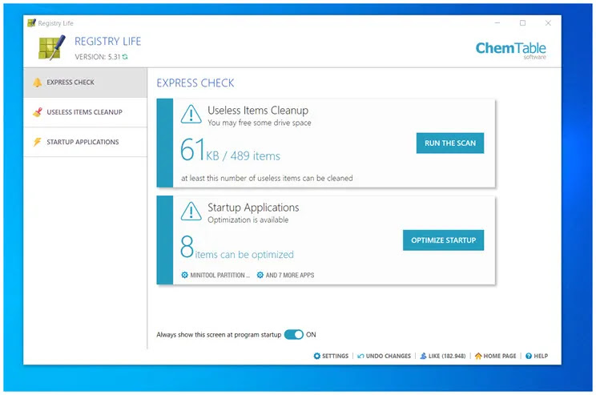Screen dimensions: 596x395
Task: Click the green version update refresh icon
Action: 125,57
